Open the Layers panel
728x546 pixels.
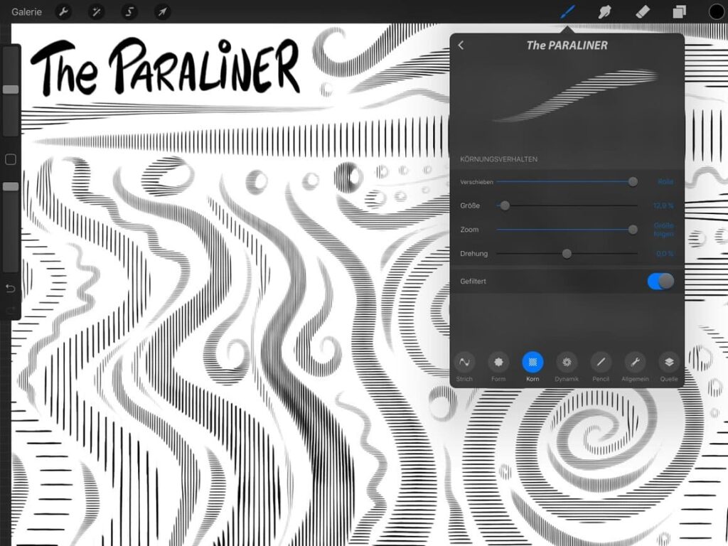pyautogui.click(x=679, y=11)
